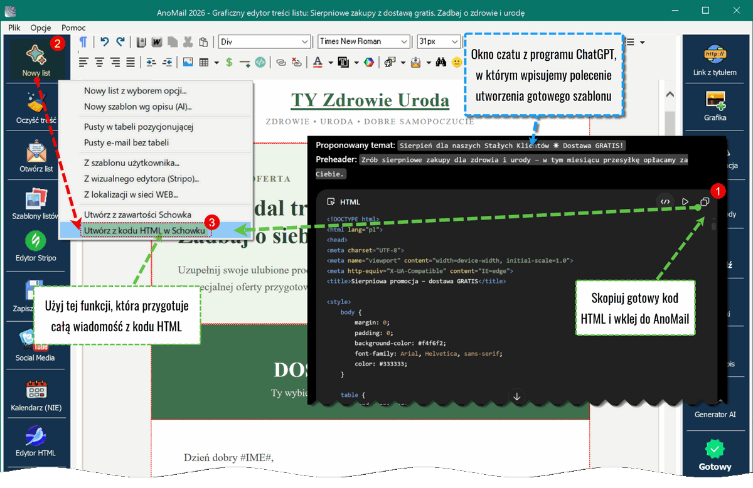Launch Edytor Stripo from the sidebar

(x=36, y=246)
